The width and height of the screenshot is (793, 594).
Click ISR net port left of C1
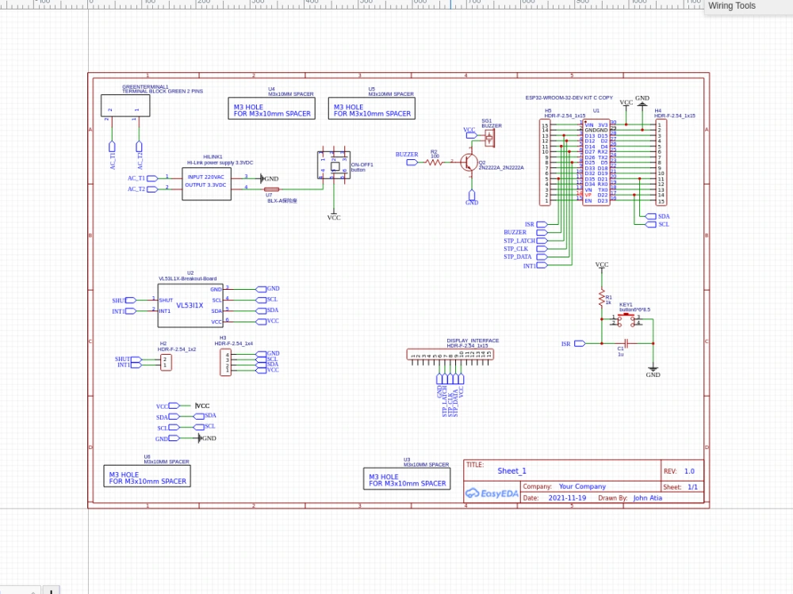(580, 344)
